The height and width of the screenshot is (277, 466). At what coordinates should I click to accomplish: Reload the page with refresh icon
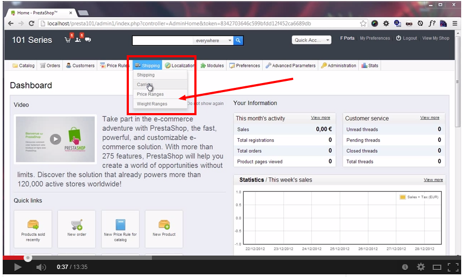pyautogui.click(x=31, y=24)
